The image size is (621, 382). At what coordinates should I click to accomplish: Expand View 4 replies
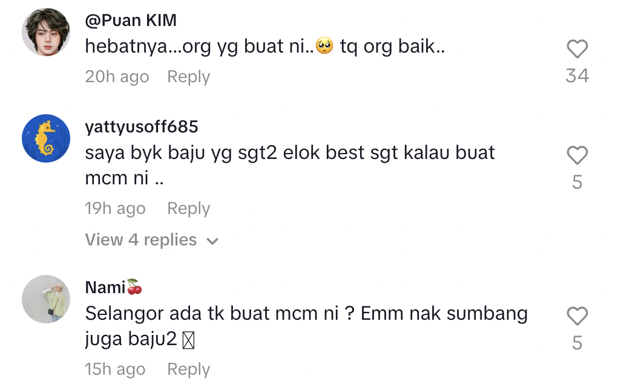152,240
